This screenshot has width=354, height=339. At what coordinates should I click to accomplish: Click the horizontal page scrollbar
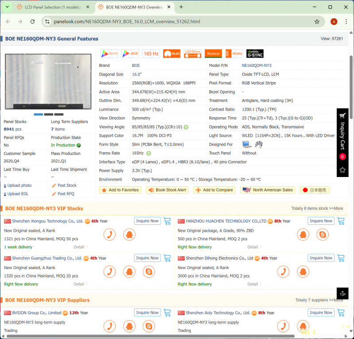click(x=150, y=336)
